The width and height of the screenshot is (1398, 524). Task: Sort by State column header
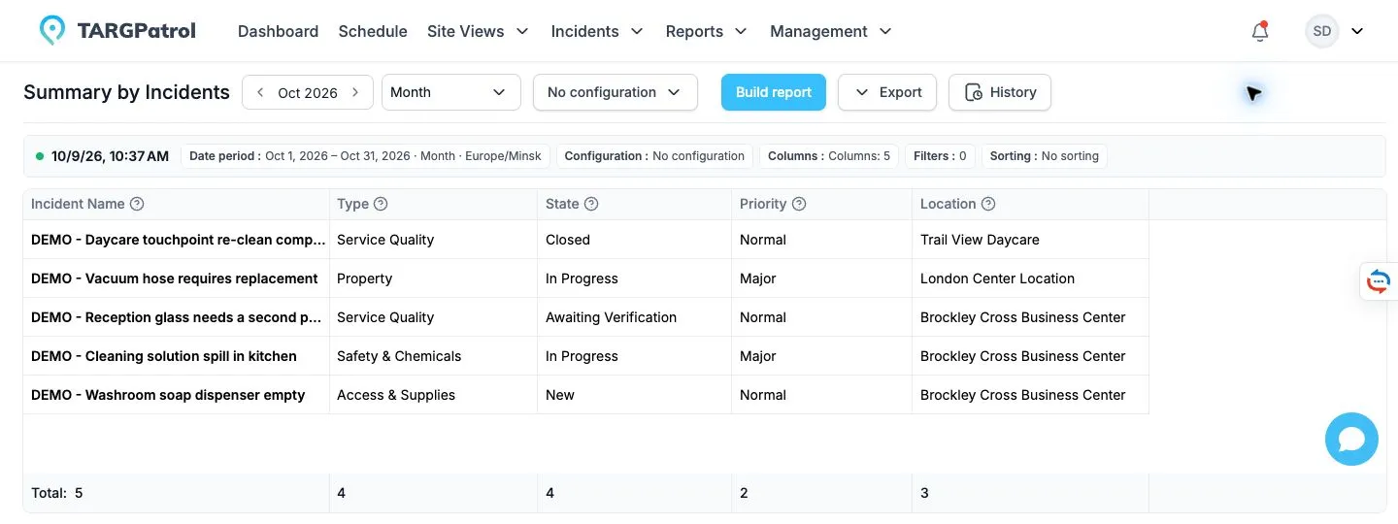[x=562, y=204]
